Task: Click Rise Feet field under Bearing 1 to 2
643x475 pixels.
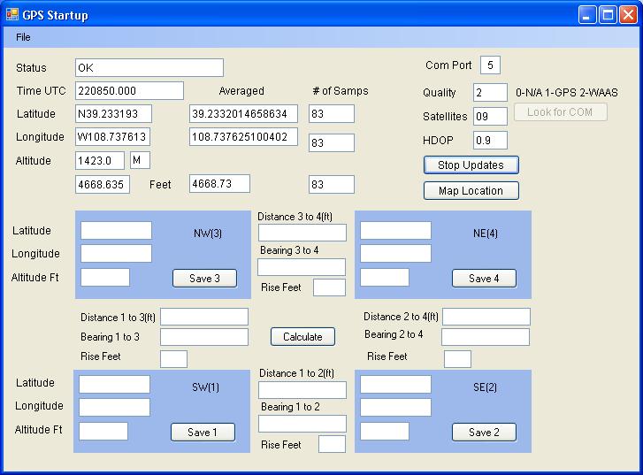Action: (x=332, y=444)
